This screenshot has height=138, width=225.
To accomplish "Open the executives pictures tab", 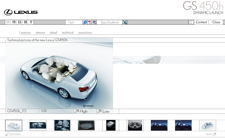I will 85,33.
